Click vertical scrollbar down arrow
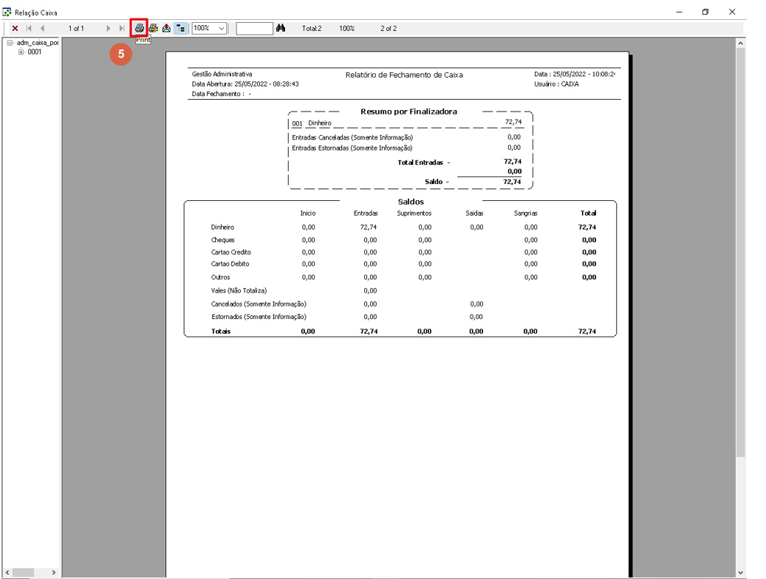 pos(741,572)
